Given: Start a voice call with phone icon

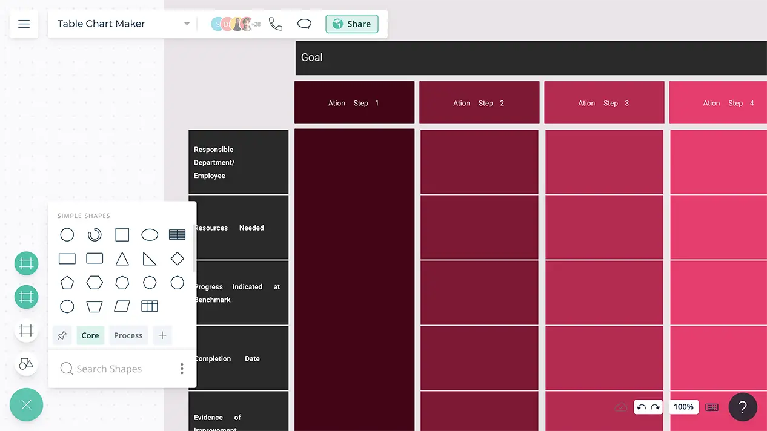Looking at the screenshot, I should [276, 24].
